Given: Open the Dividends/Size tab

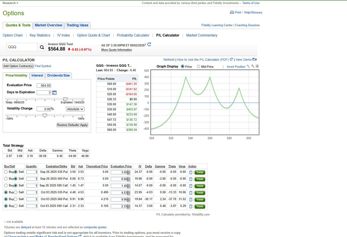Looking at the screenshot, I should point(58,75).
